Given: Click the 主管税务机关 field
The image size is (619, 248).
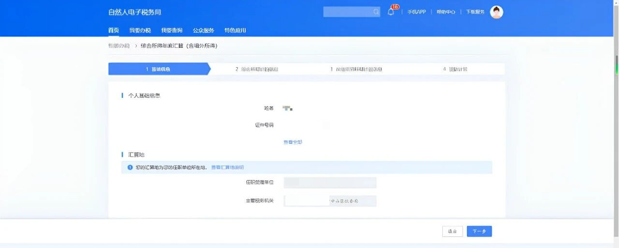Looking at the screenshot, I should [x=329, y=201].
